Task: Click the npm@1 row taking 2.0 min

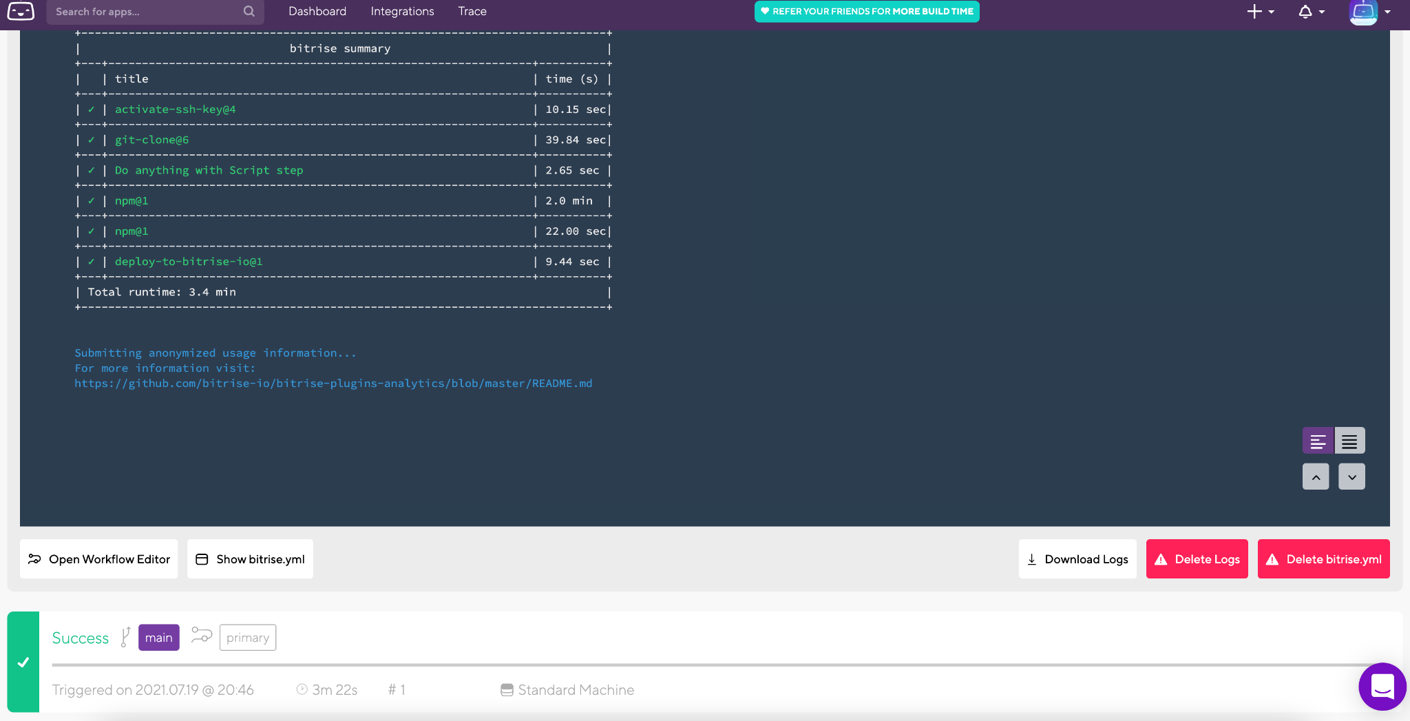Action: point(344,201)
